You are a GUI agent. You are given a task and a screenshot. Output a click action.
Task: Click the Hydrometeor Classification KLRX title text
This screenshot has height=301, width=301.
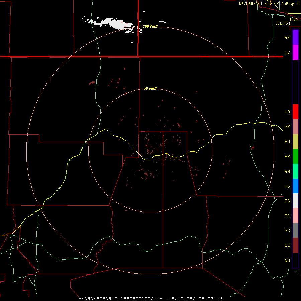(150, 299)
